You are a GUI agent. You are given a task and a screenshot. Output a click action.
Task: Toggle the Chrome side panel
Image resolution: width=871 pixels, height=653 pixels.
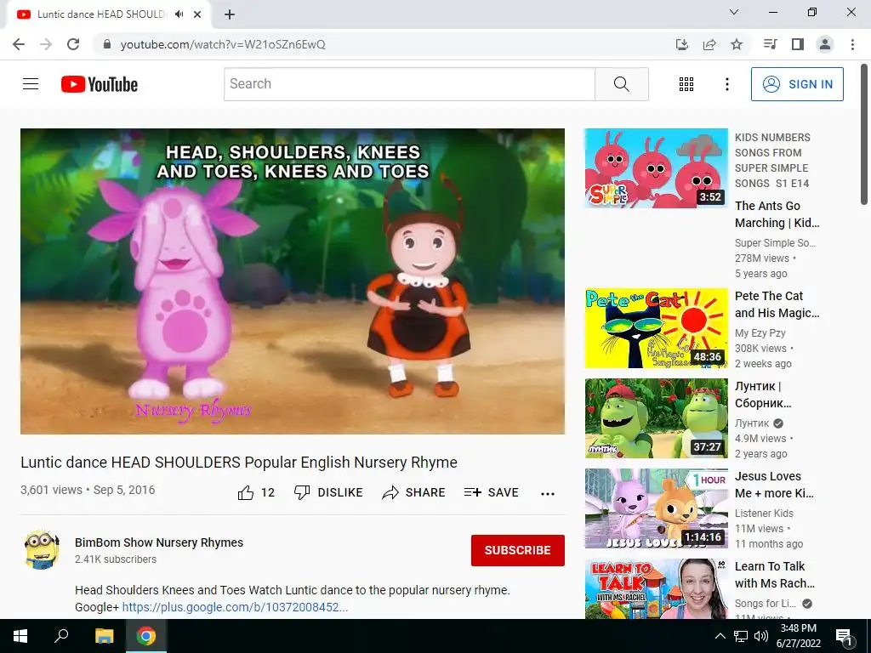(x=798, y=44)
